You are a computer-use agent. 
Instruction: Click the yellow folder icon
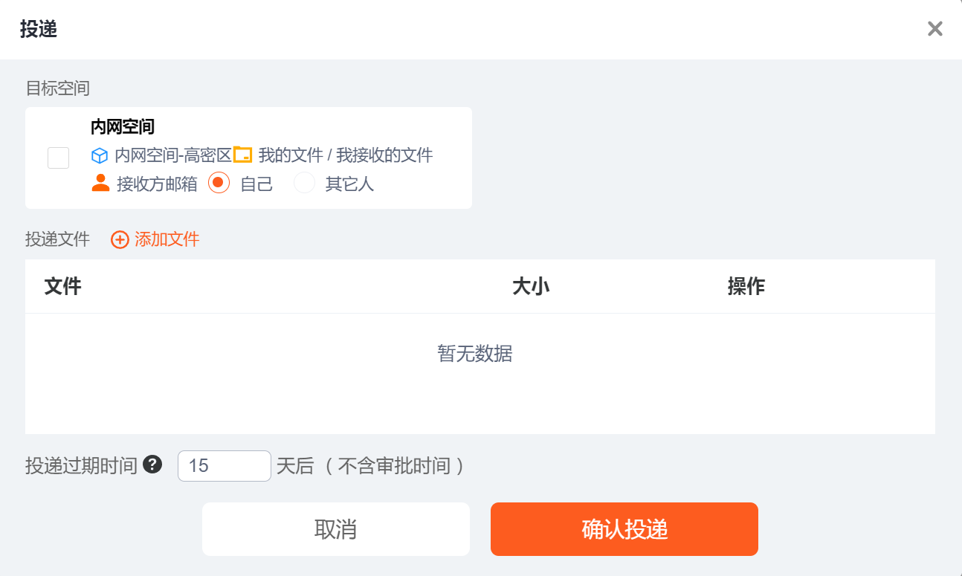(243, 155)
